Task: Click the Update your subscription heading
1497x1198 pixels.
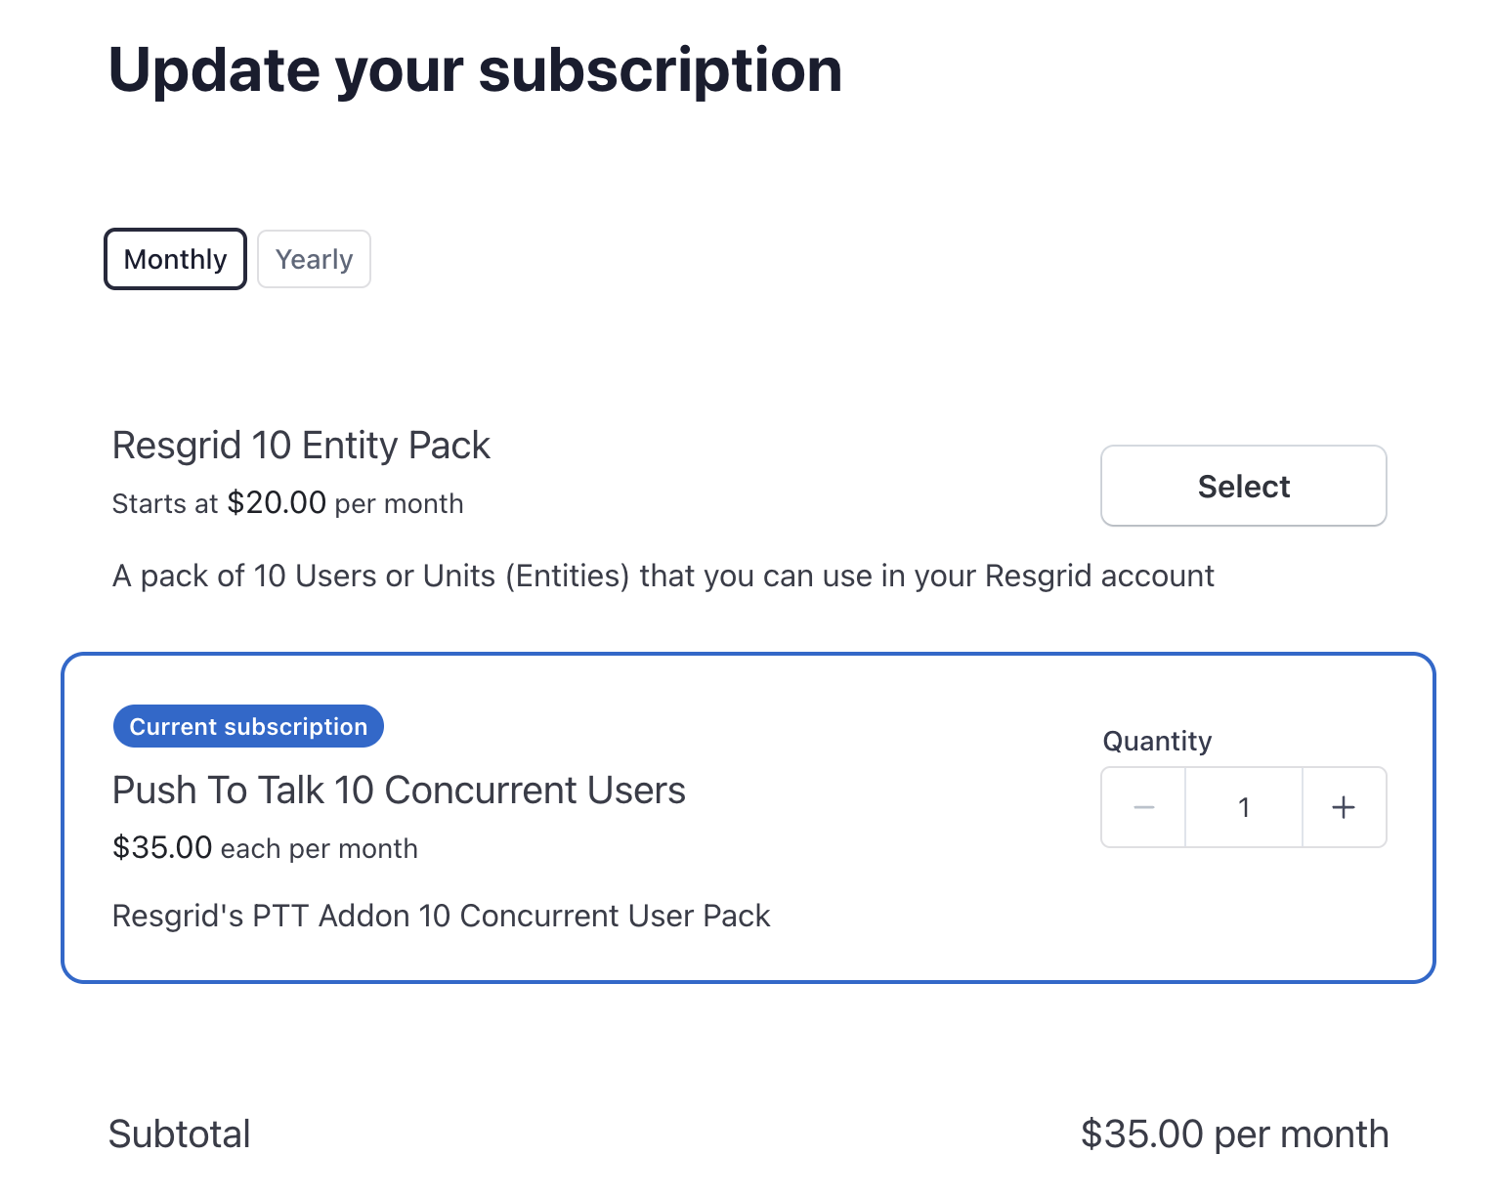Action: click(x=475, y=70)
